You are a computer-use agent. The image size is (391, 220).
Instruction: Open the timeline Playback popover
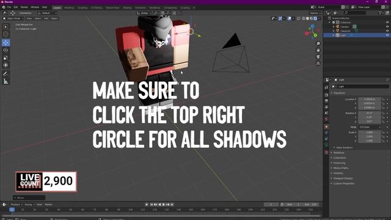[16, 205]
